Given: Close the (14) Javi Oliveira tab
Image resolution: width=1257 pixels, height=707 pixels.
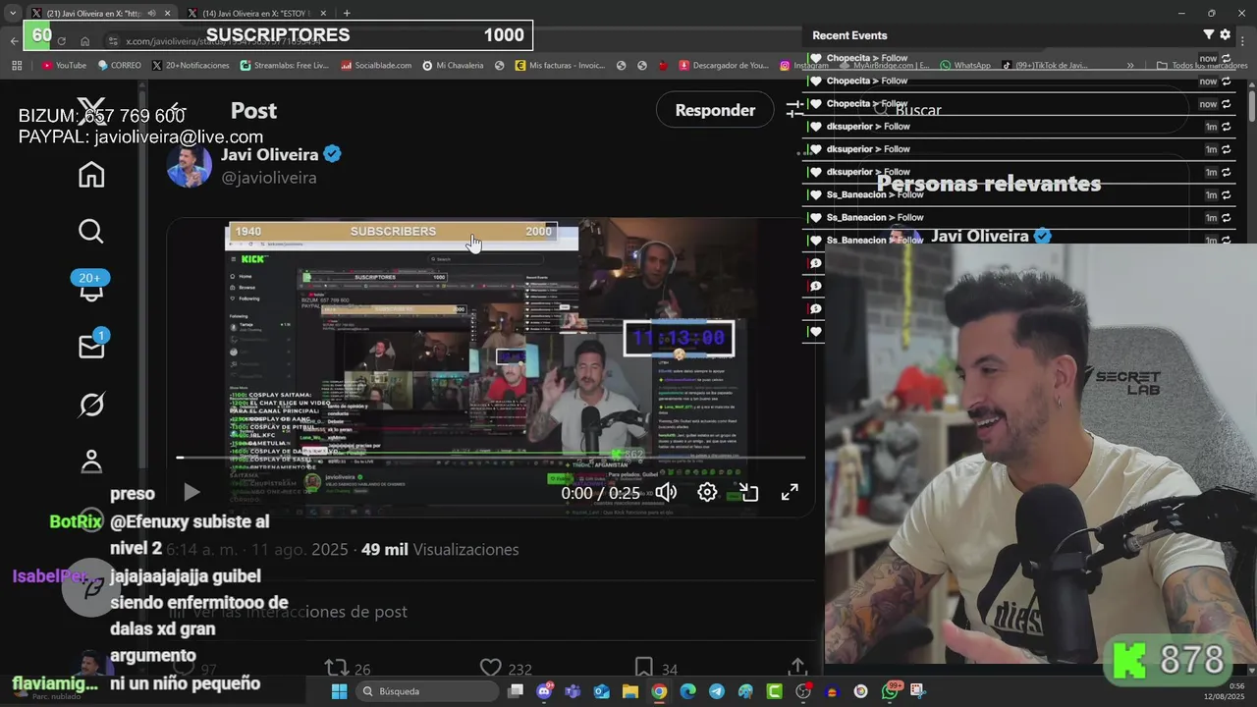Looking at the screenshot, I should point(325,13).
